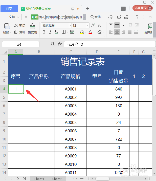
Task: Click the horizontal scrollbar thumb
Action: point(102,179)
